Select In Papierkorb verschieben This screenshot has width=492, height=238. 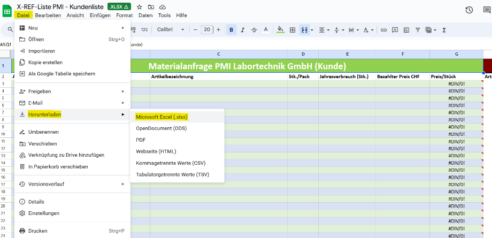(x=73, y=167)
